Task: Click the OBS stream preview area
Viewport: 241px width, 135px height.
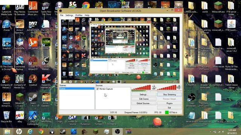Action: (120, 50)
